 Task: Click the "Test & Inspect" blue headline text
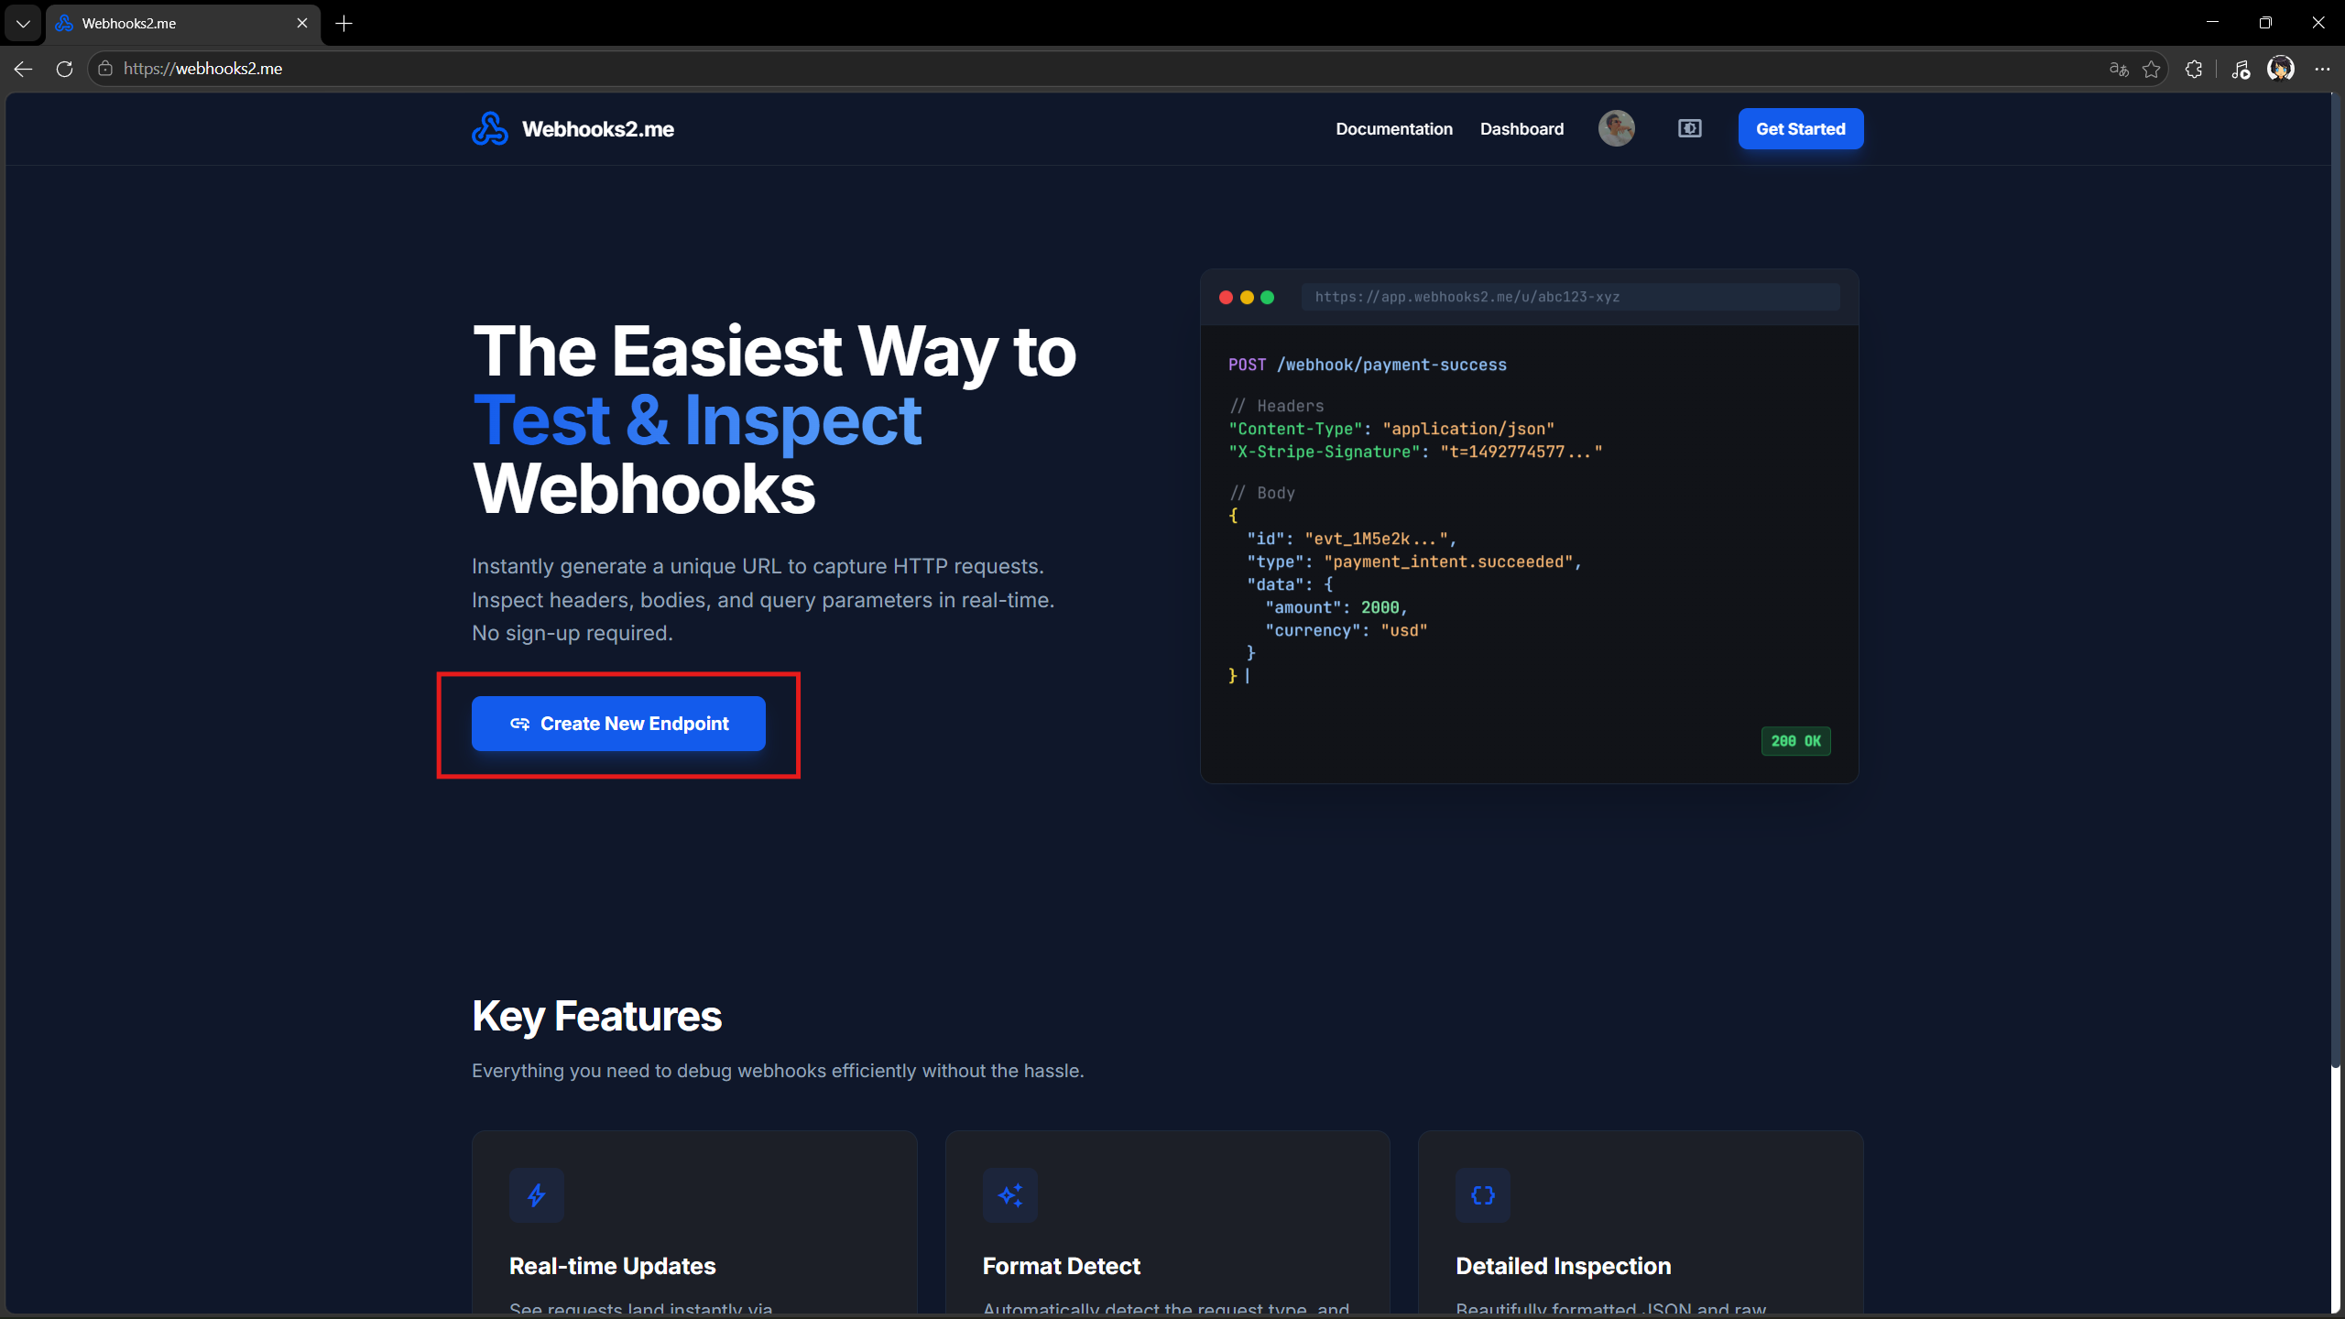(697, 420)
